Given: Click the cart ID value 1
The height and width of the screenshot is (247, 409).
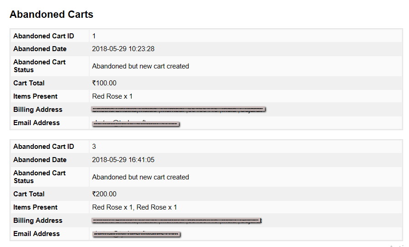Looking at the screenshot, I should [x=94, y=36].
